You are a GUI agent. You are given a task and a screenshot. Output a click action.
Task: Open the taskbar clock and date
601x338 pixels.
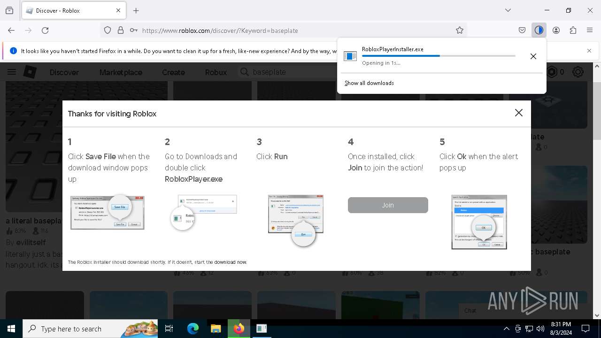561,329
